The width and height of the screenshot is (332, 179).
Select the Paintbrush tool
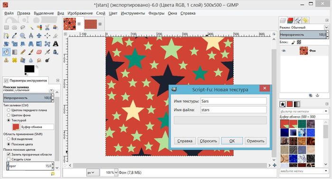coord(31,52)
